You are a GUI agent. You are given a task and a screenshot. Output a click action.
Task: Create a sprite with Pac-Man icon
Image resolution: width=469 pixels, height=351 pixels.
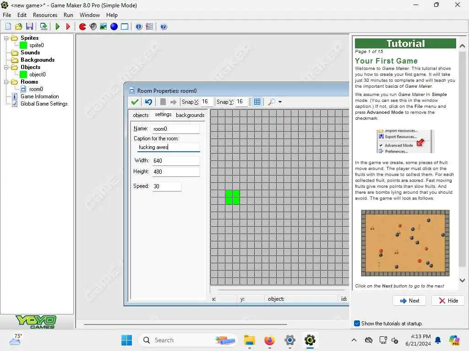tap(82, 27)
